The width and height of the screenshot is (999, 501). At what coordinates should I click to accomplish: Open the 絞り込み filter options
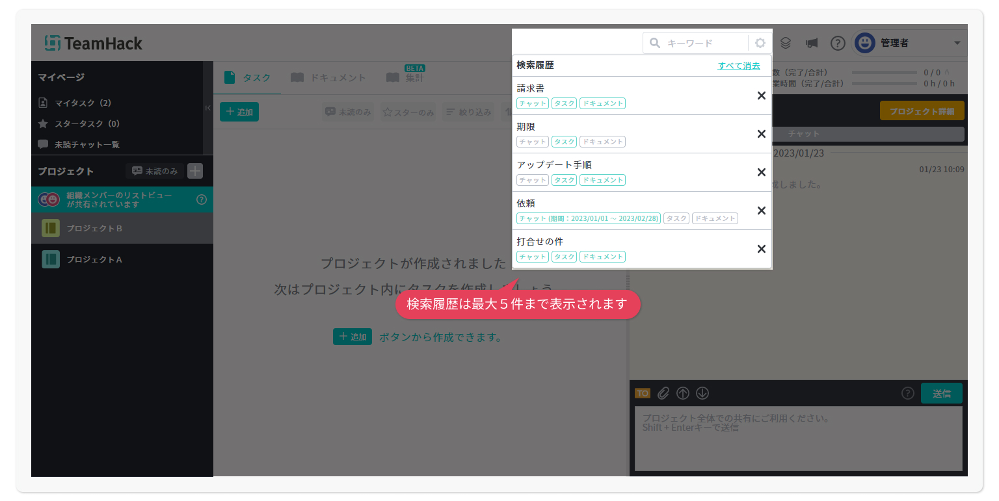[x=468, y=112]
